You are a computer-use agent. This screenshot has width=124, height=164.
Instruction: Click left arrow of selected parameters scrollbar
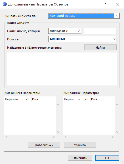click(x=66, y=137)
